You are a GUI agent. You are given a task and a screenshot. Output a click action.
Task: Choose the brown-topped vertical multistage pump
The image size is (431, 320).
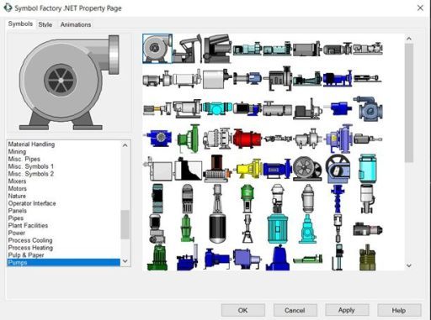coord(217,168)
